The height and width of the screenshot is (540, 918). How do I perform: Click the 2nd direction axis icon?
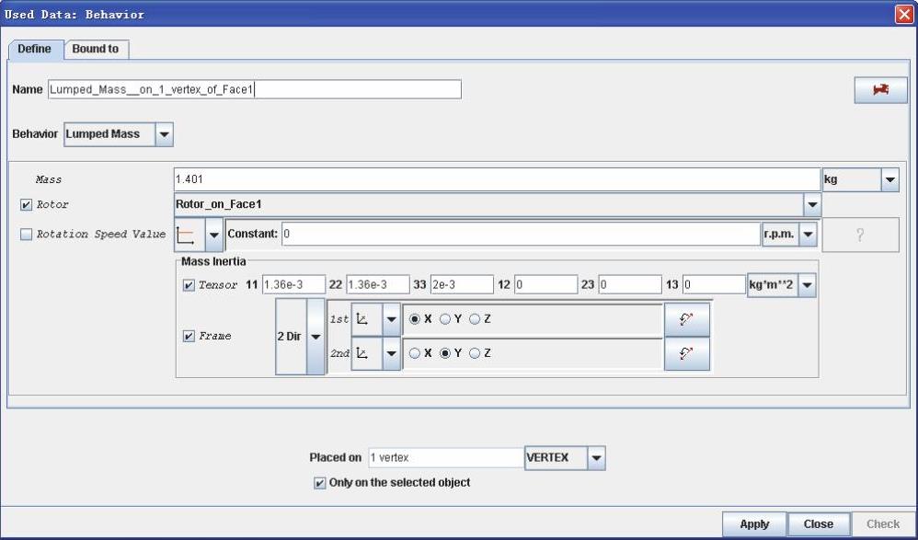(x=364, y=353)
